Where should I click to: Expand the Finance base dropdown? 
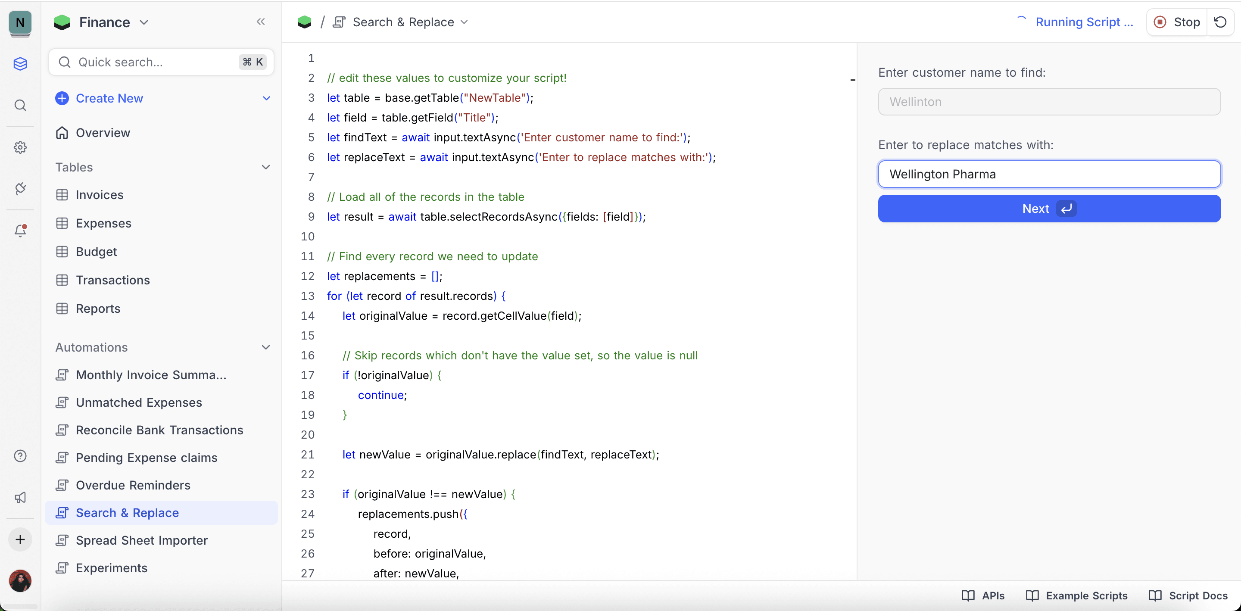(x=143, y=22)
